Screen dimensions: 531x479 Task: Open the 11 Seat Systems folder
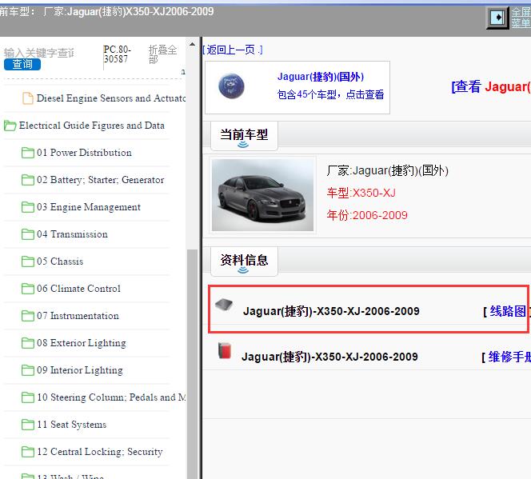point(71,424)
